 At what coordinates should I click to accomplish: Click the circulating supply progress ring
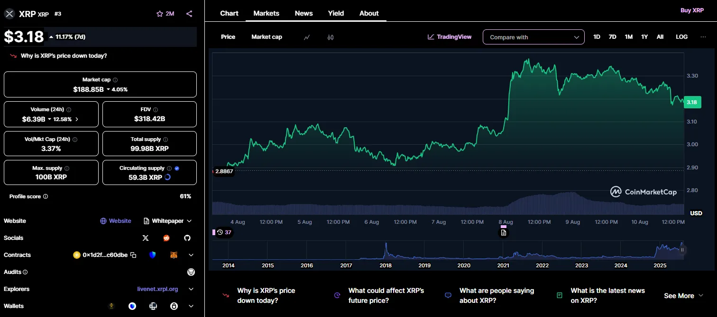[x=167, y=177]
